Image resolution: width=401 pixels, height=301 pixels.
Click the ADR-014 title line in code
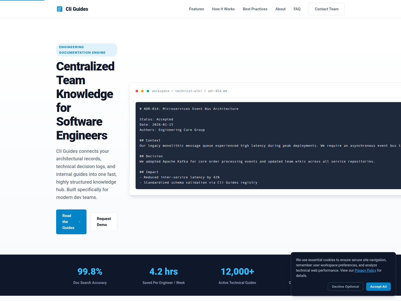189,109
